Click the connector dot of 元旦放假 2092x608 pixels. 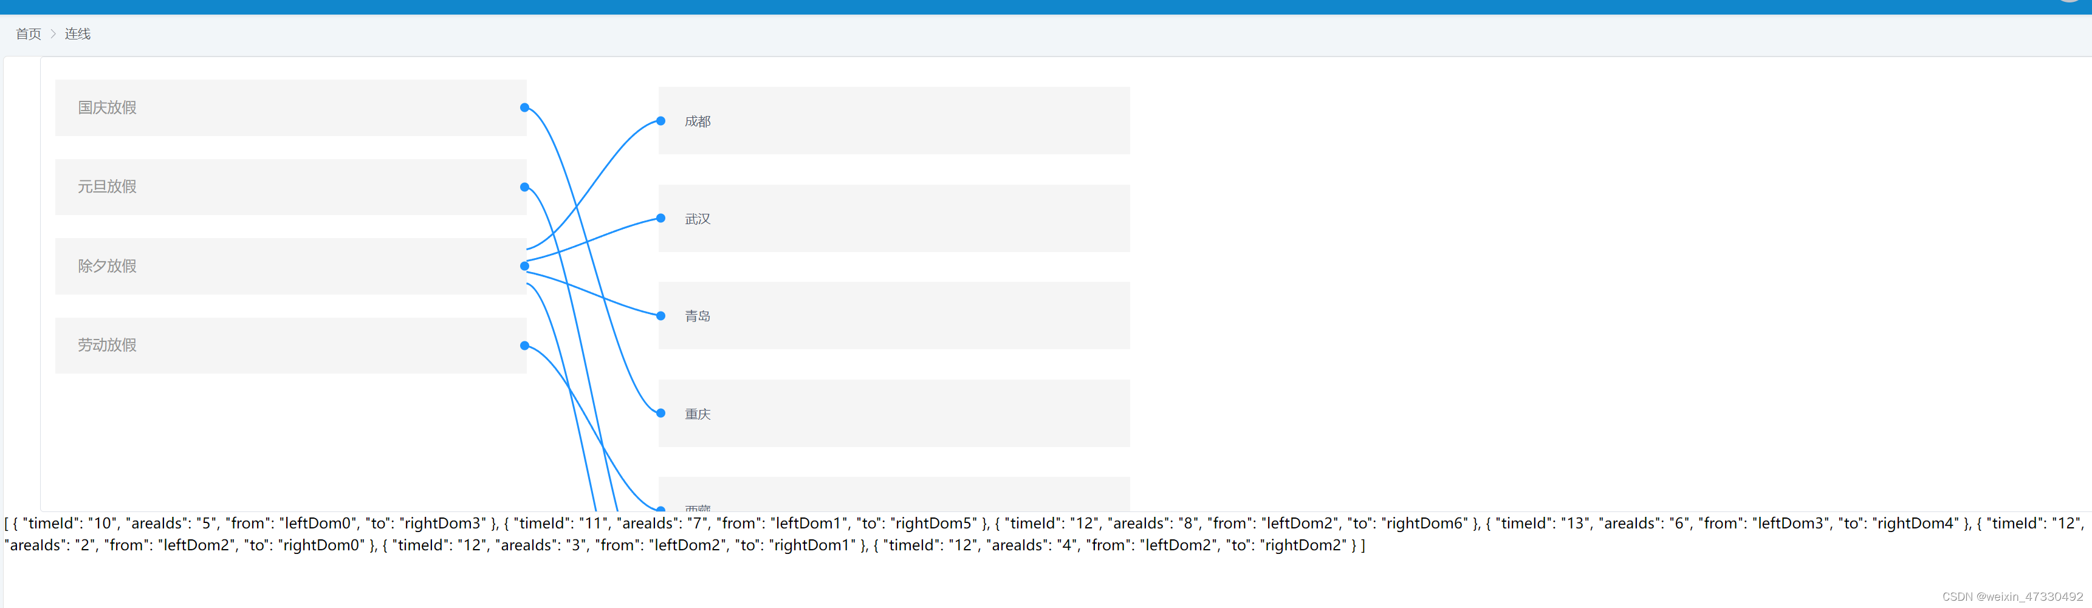click(x=524, y=188)
